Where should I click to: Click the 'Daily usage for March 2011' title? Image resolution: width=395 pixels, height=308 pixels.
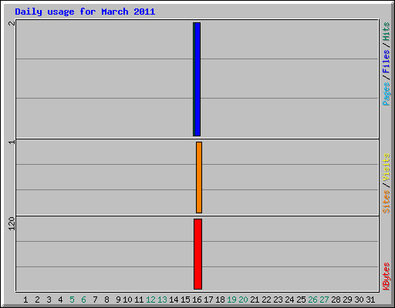tap(85, 12)
